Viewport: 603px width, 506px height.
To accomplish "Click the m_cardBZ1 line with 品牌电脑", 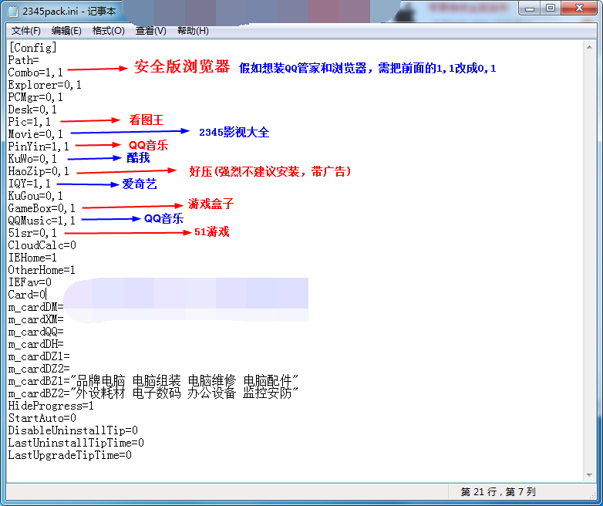I will [153, 381].
